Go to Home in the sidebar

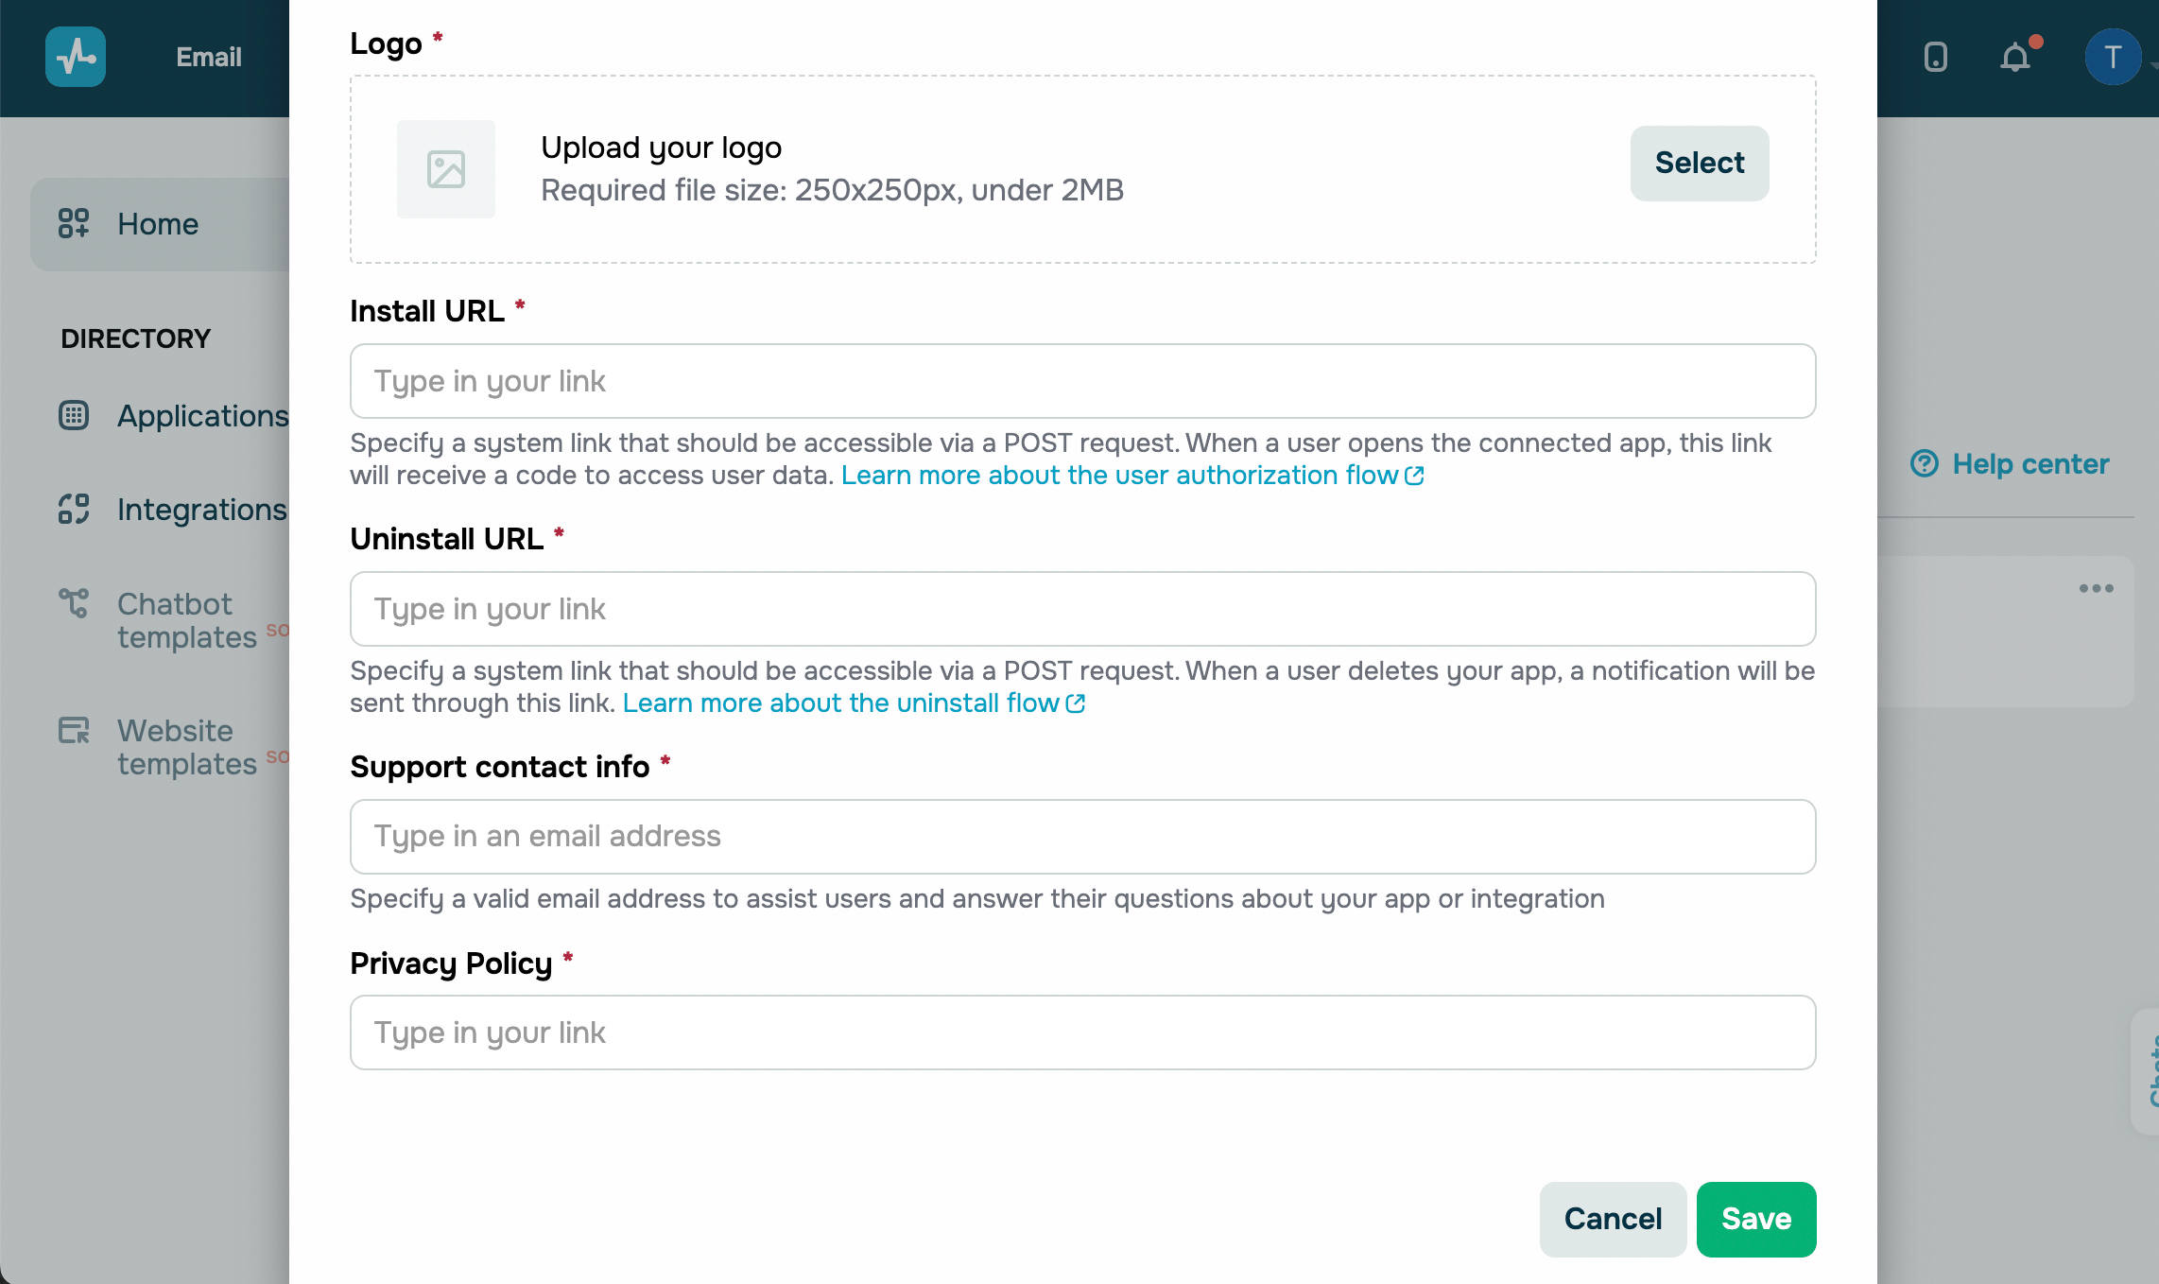(158, 224)
